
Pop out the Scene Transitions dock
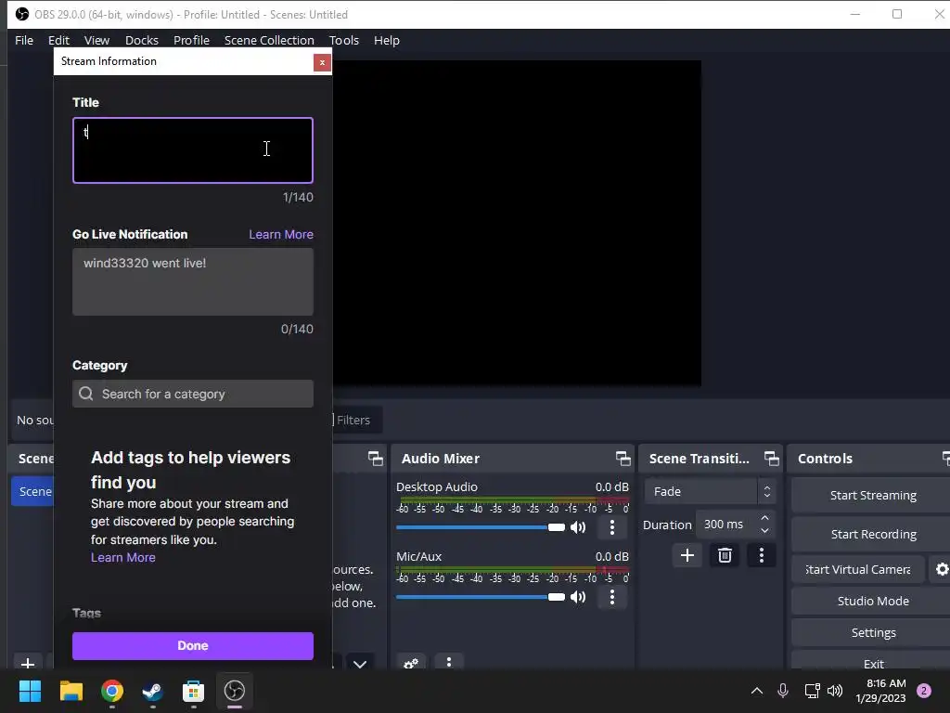(771, 459)
